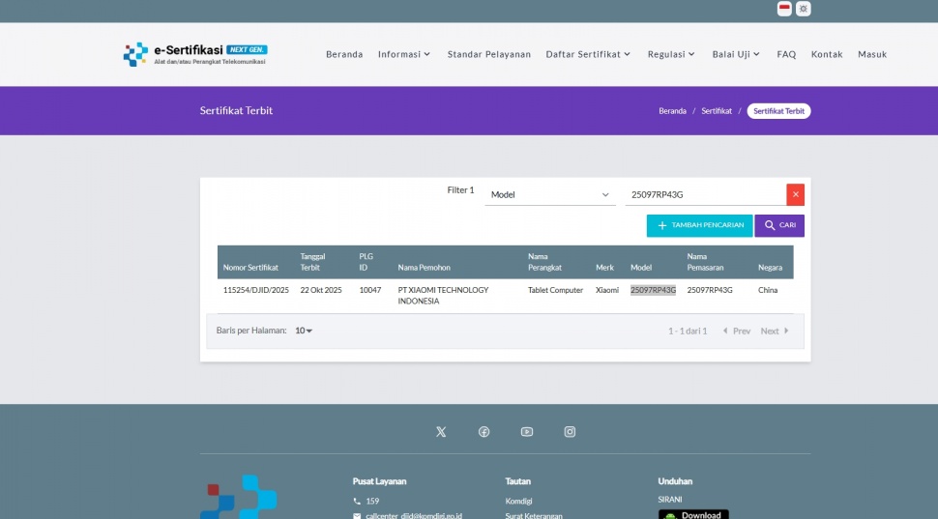Image resolution: width=938 pixels, height=519 pixels.
Task: Click the e-Sertifikasi logo
Action: 195,54
